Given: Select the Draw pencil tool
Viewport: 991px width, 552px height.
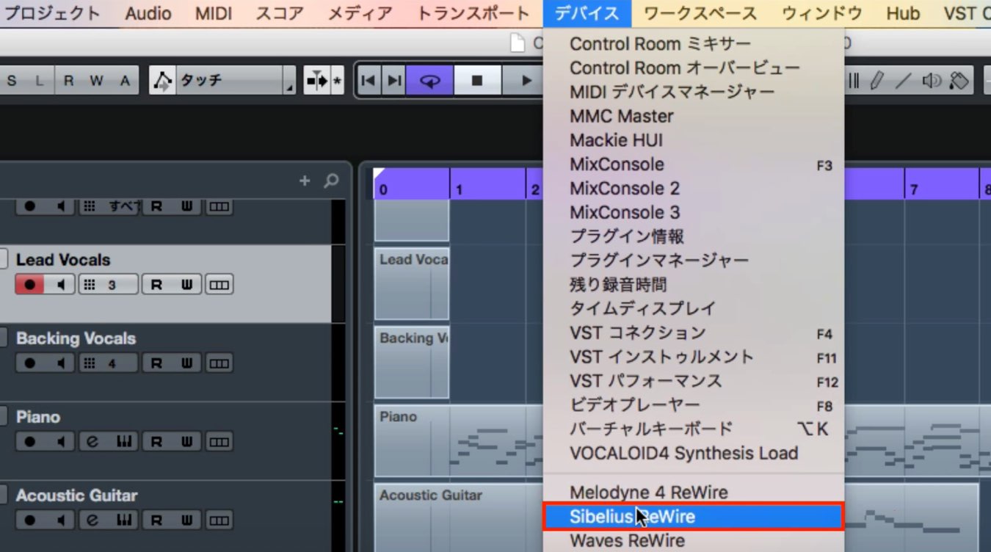Looking at the screenshot, I should pos(876,81).
